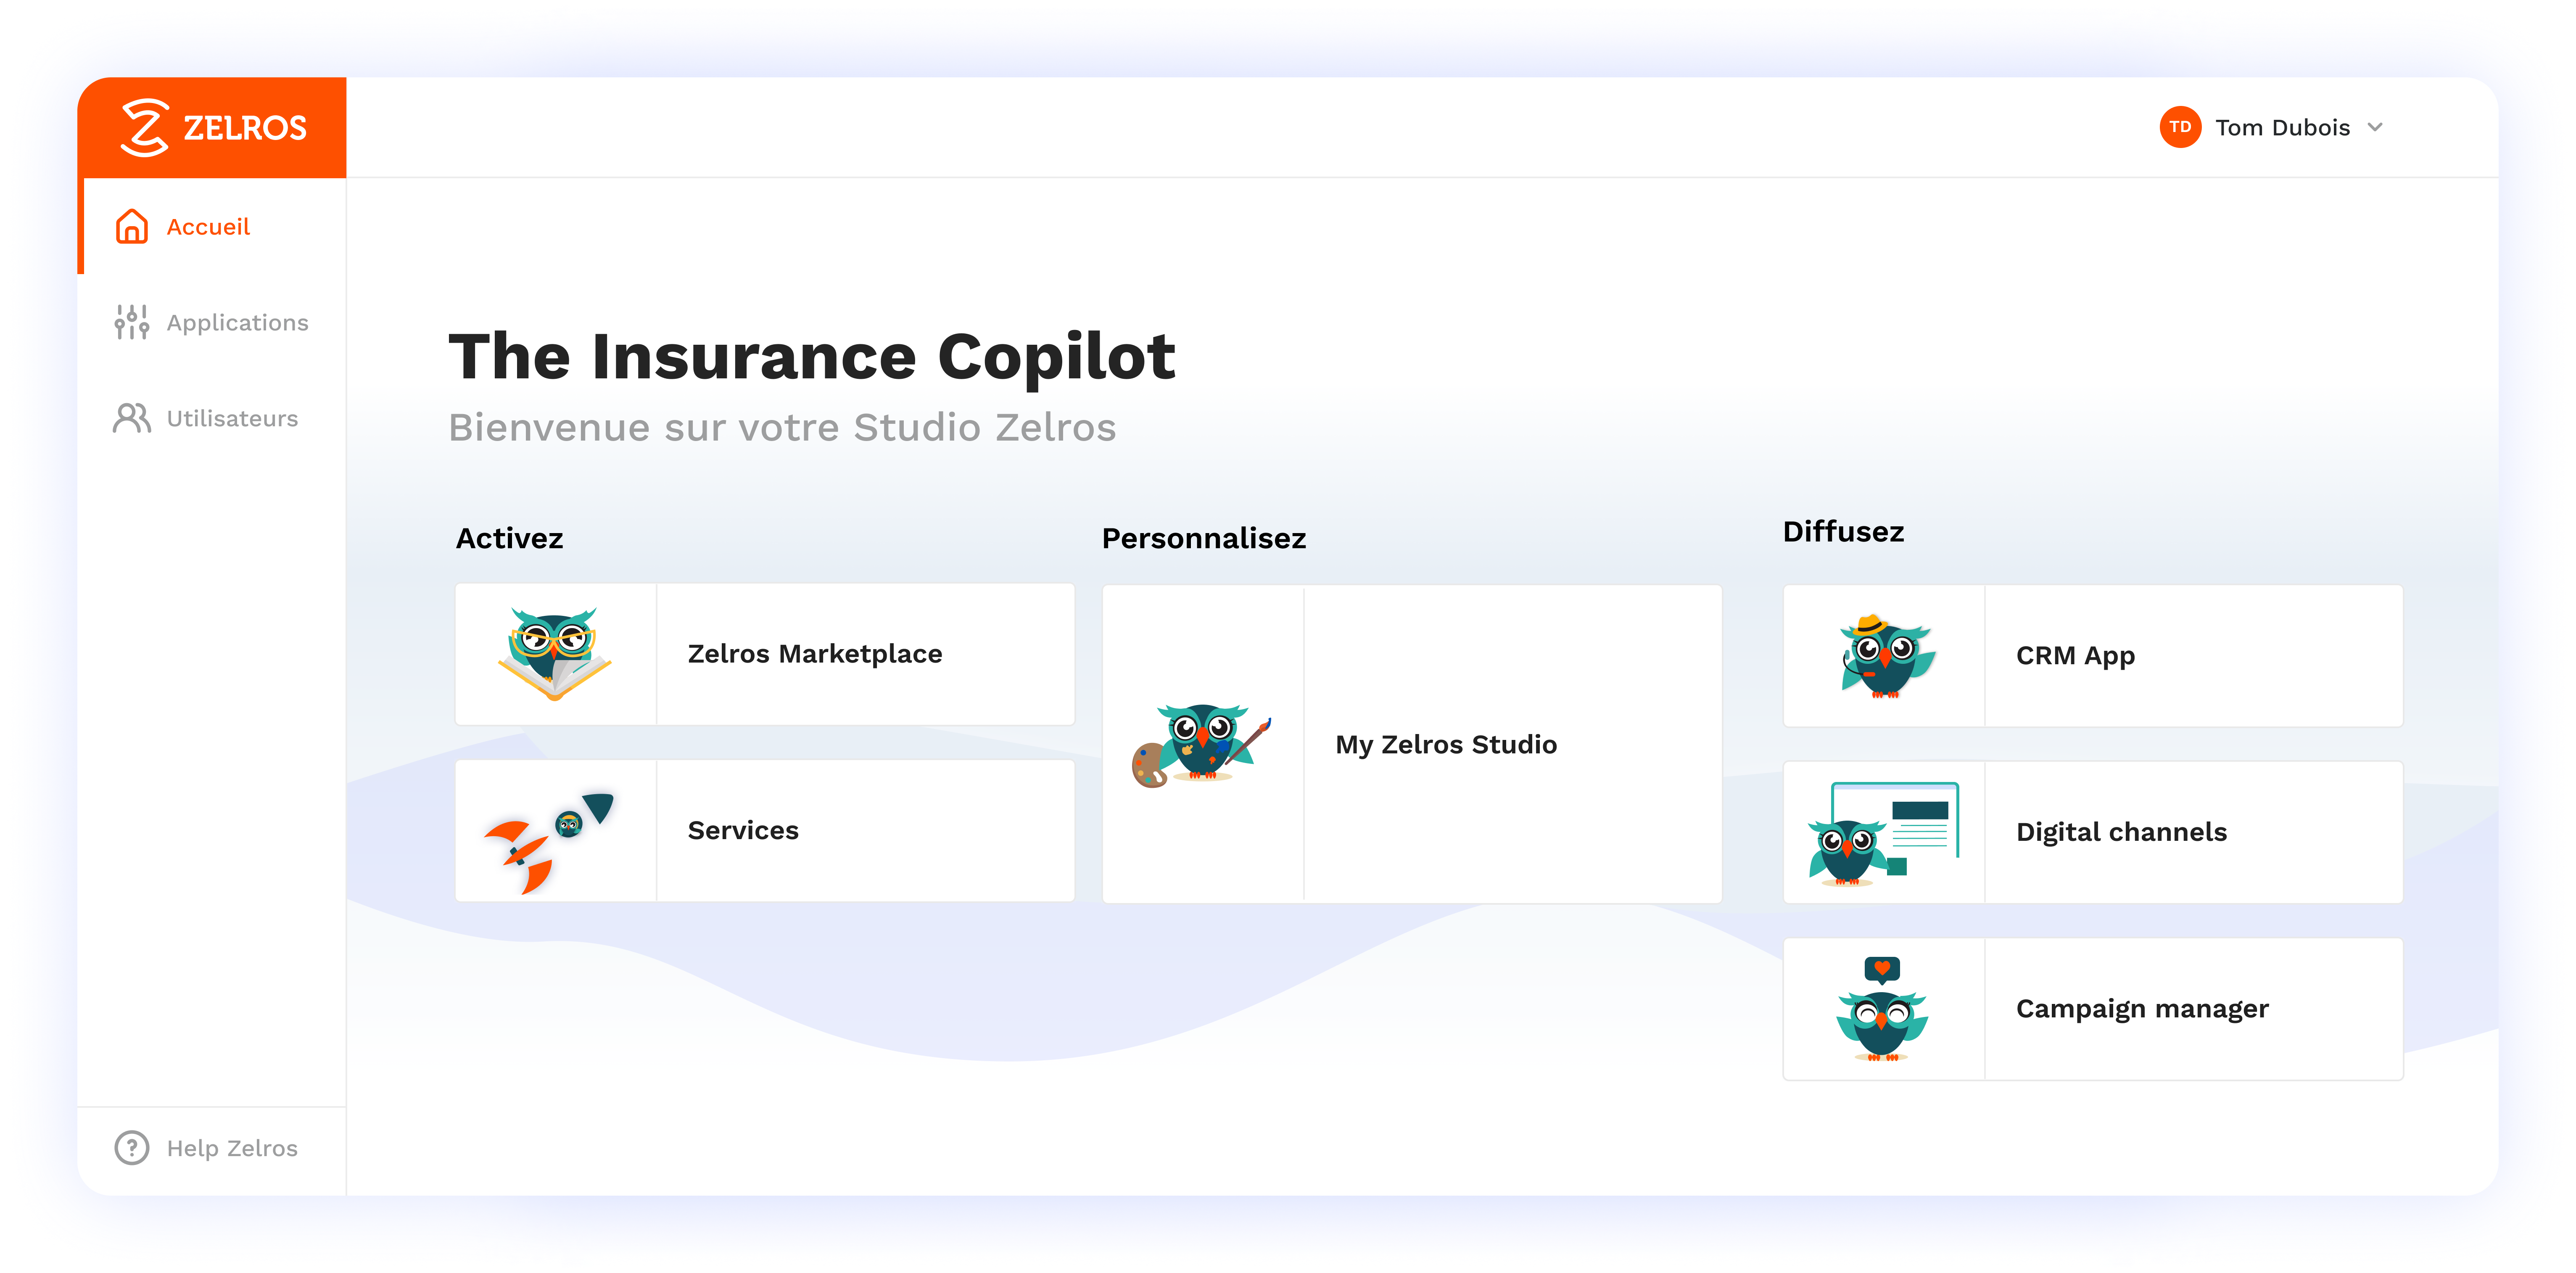Click the Applications sliders icon
The image size is (2576, 1273).
(x=132, y=322)
